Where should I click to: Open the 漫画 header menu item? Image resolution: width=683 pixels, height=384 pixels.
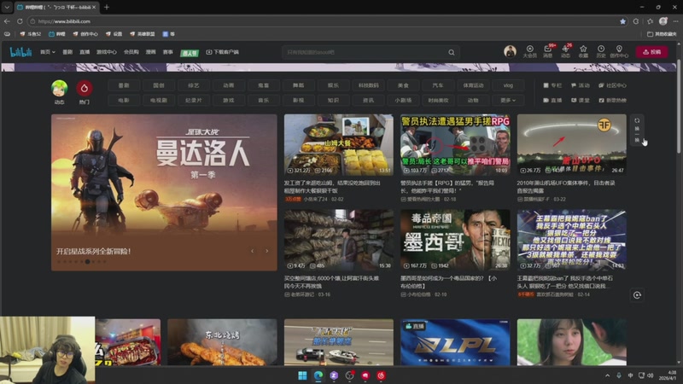point(151,52)
